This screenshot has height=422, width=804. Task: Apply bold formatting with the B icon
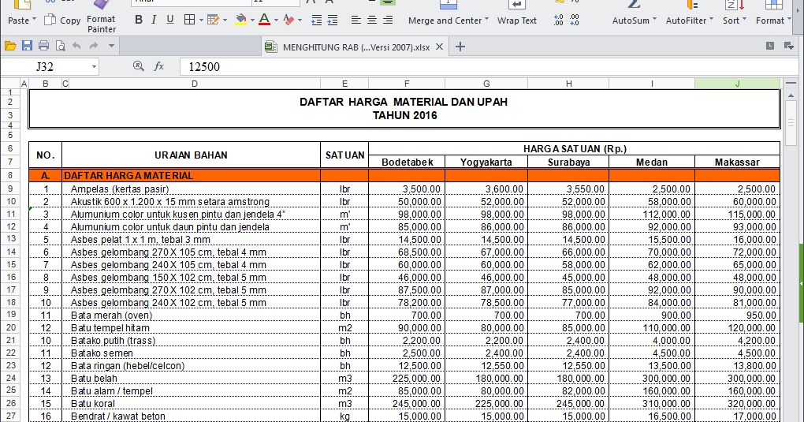pos(139,20)
